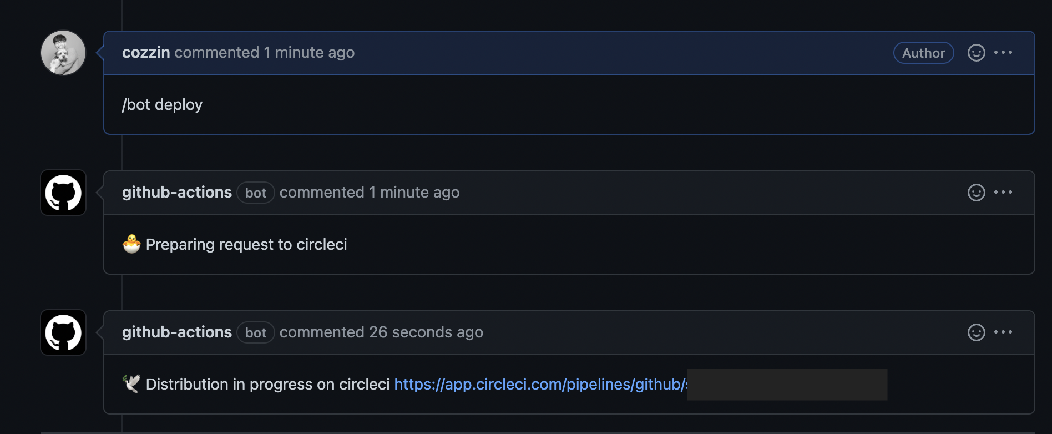This screenshot has height=434, width=1052.
Task: Open options menu on cozzin's comment
Action: (x=1003, y=52)
